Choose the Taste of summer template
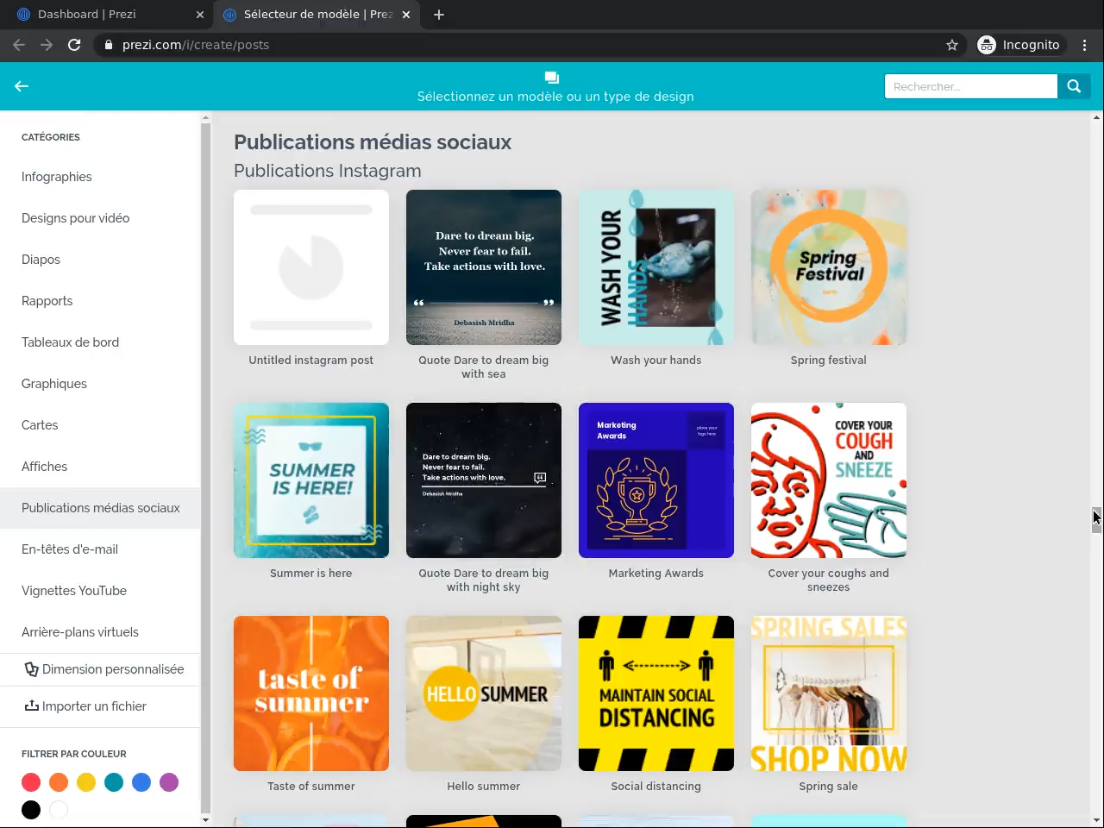This screenshot has height=828, width=1104. pyautogui.click(x=311, y=693)
